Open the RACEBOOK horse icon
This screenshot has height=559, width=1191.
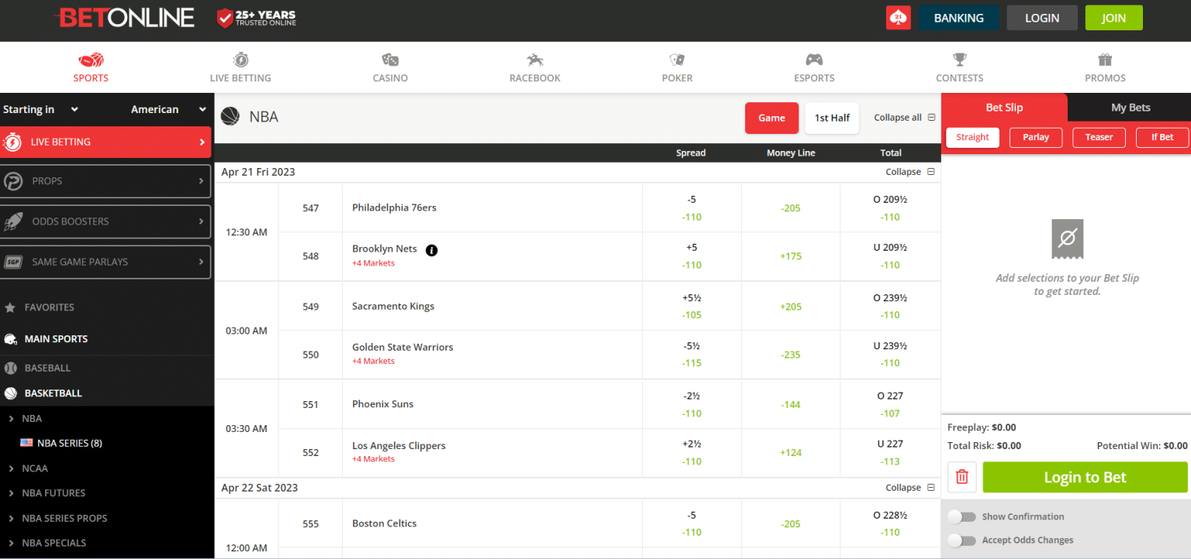tap(535, 60)
